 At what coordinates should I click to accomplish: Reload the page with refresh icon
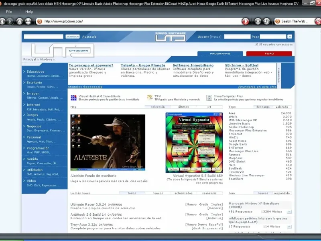click(266, 21)
